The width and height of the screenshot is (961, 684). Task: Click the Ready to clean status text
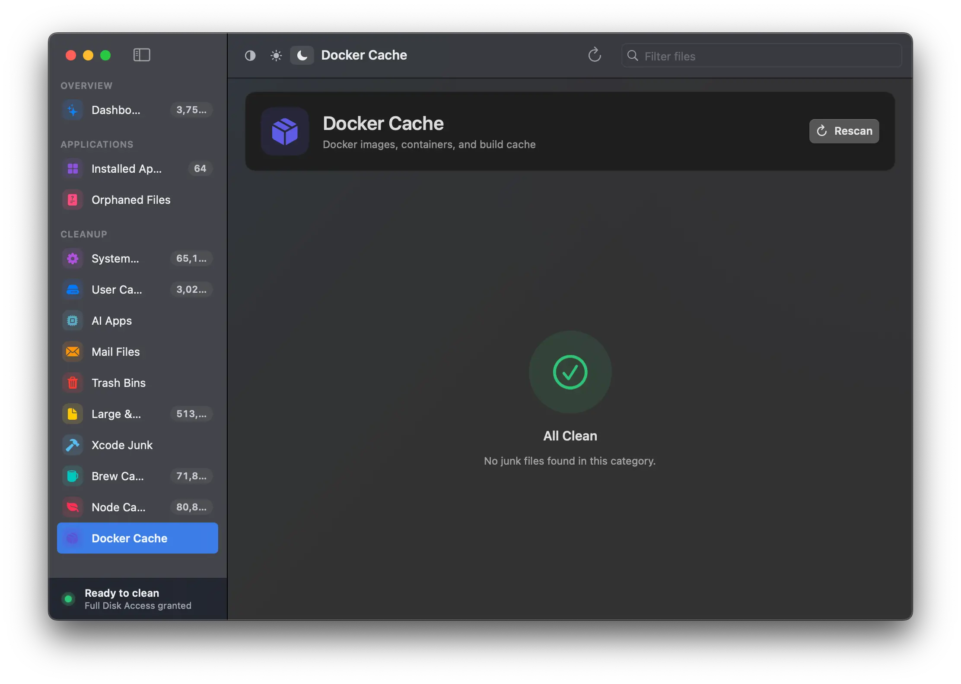click(122, 593)
